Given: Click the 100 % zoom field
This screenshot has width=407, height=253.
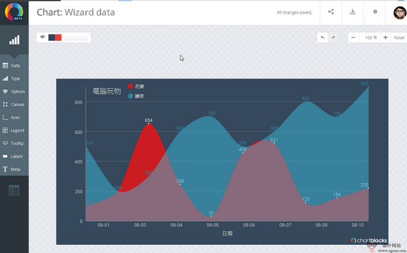Looking at the screenshot, I should (x=370, y=37).
